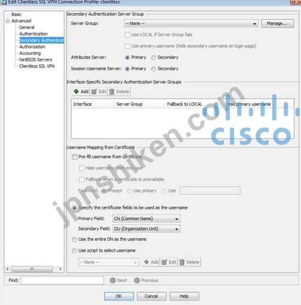Collapse the Advanced tree node
This screenshot has width=301, height=305.
(x=8, y=21)
